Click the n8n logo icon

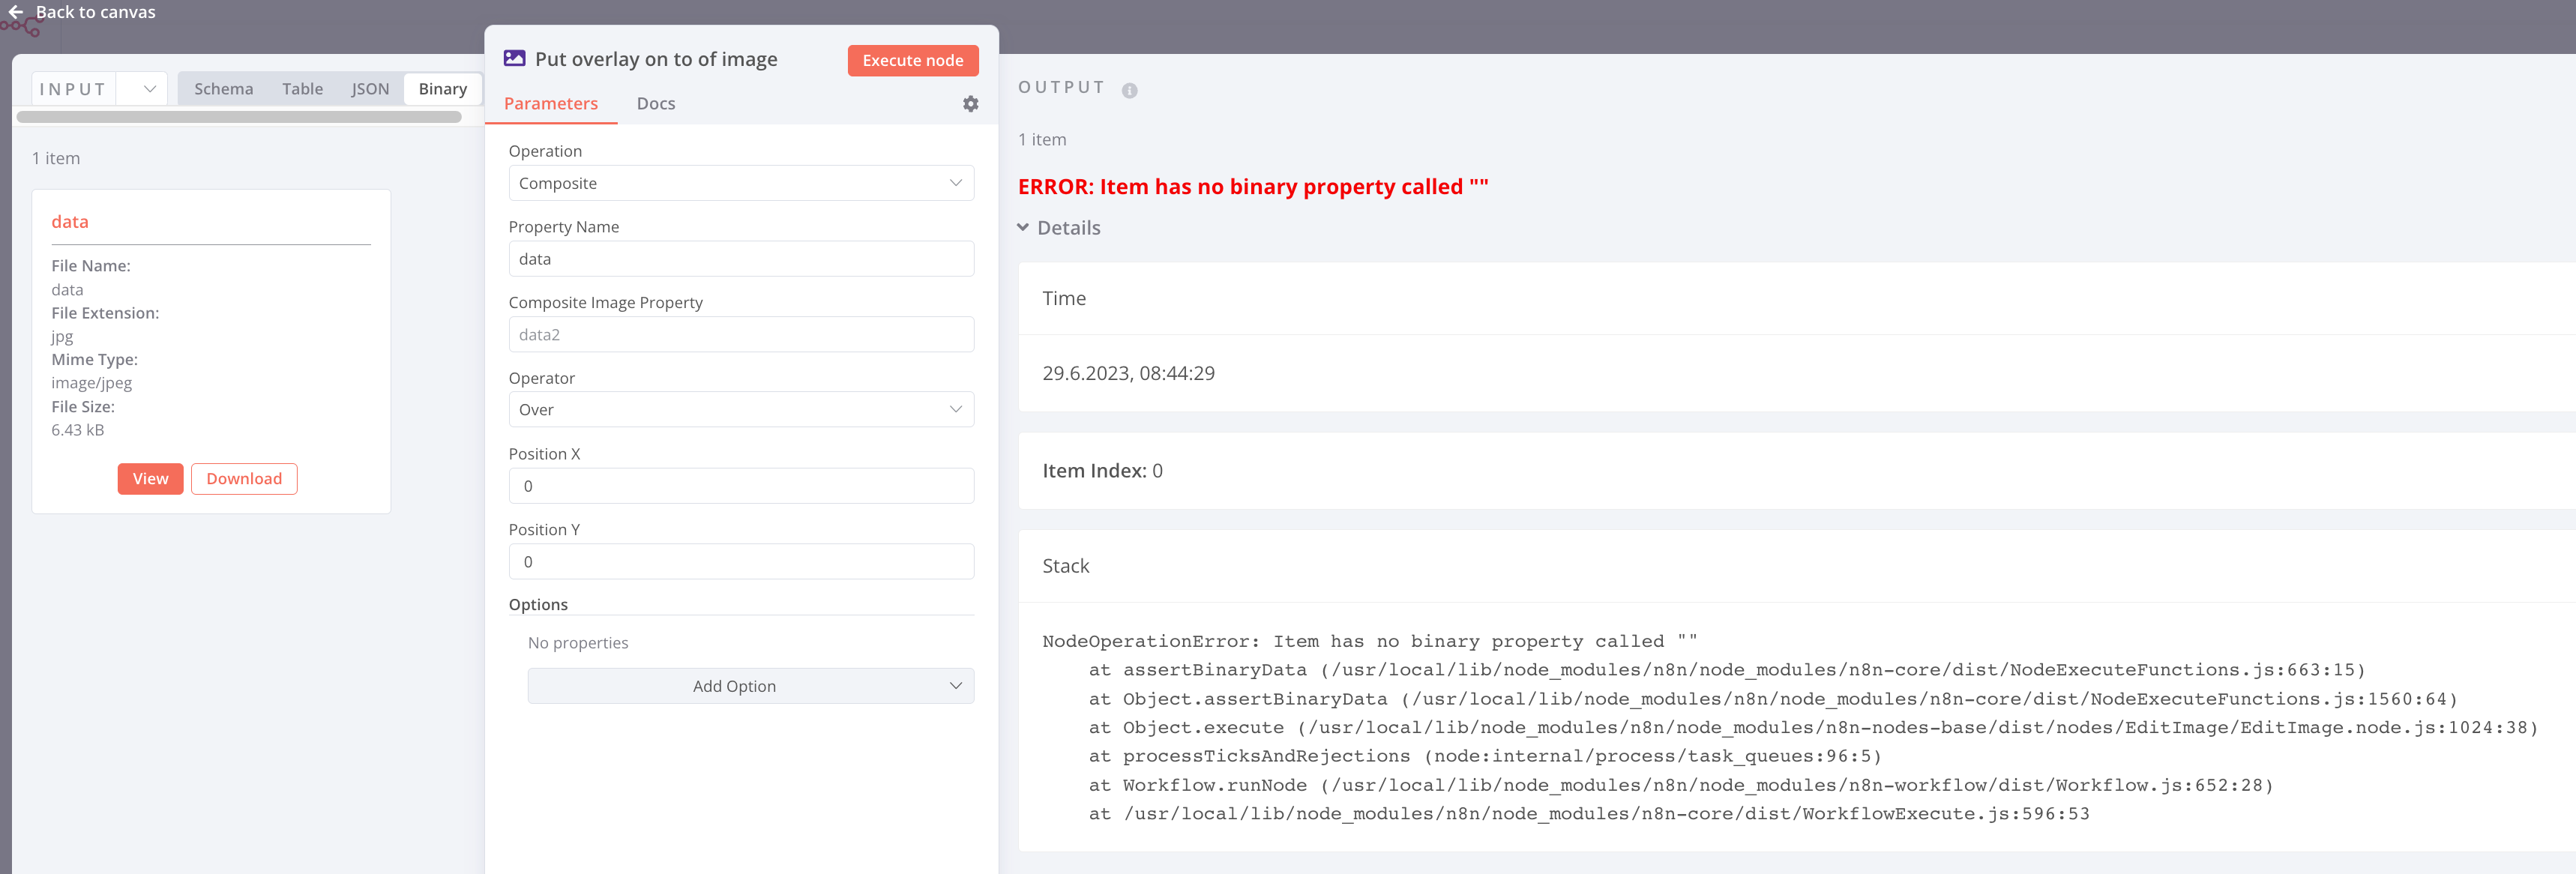pos(20,28)
